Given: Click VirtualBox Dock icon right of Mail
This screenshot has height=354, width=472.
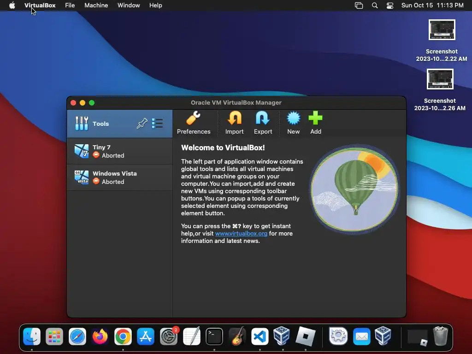Looking at the screenshot, I should coord(383,336).
